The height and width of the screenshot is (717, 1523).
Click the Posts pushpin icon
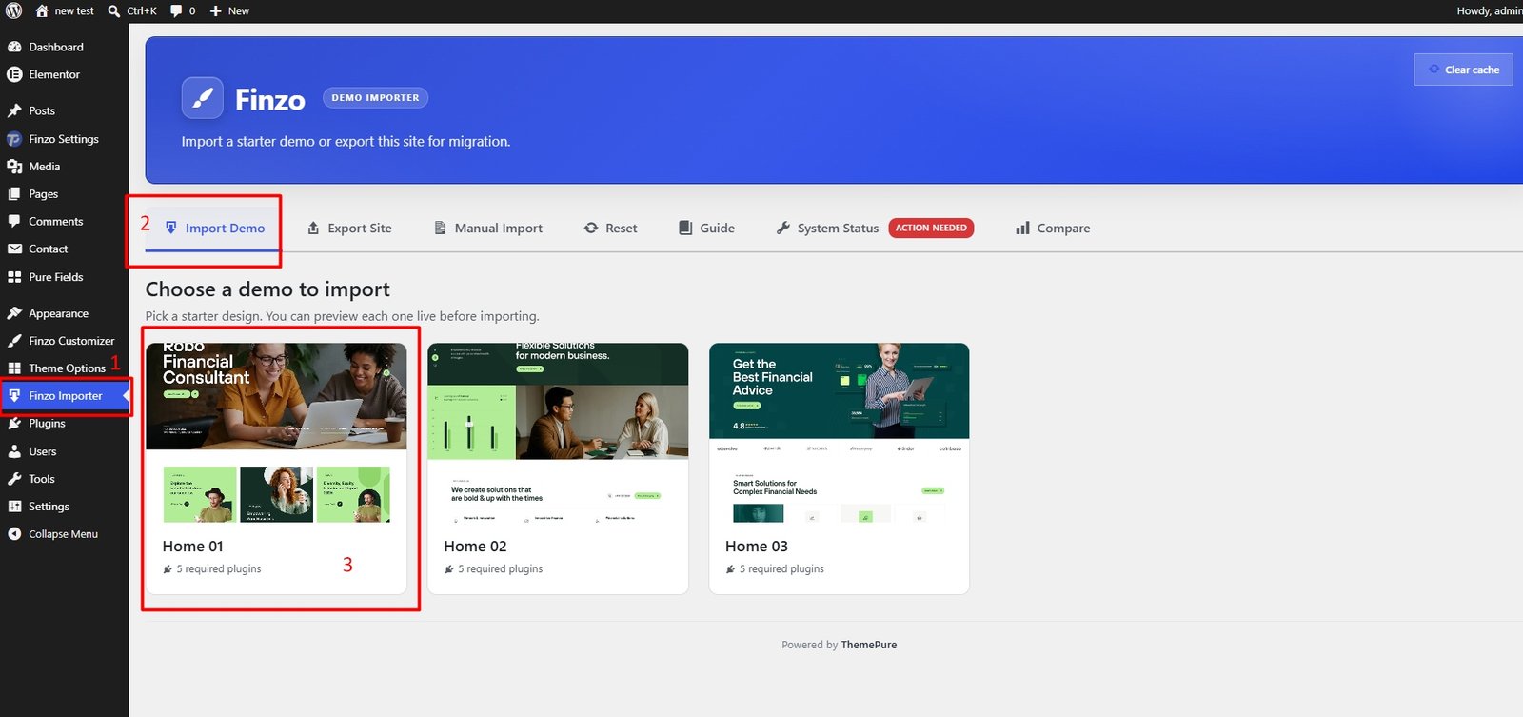coord(14,110)
